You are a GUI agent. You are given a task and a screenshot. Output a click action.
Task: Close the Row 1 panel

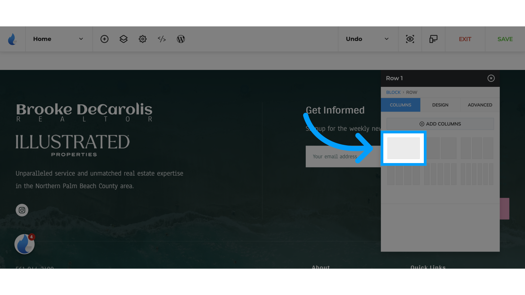491,78
